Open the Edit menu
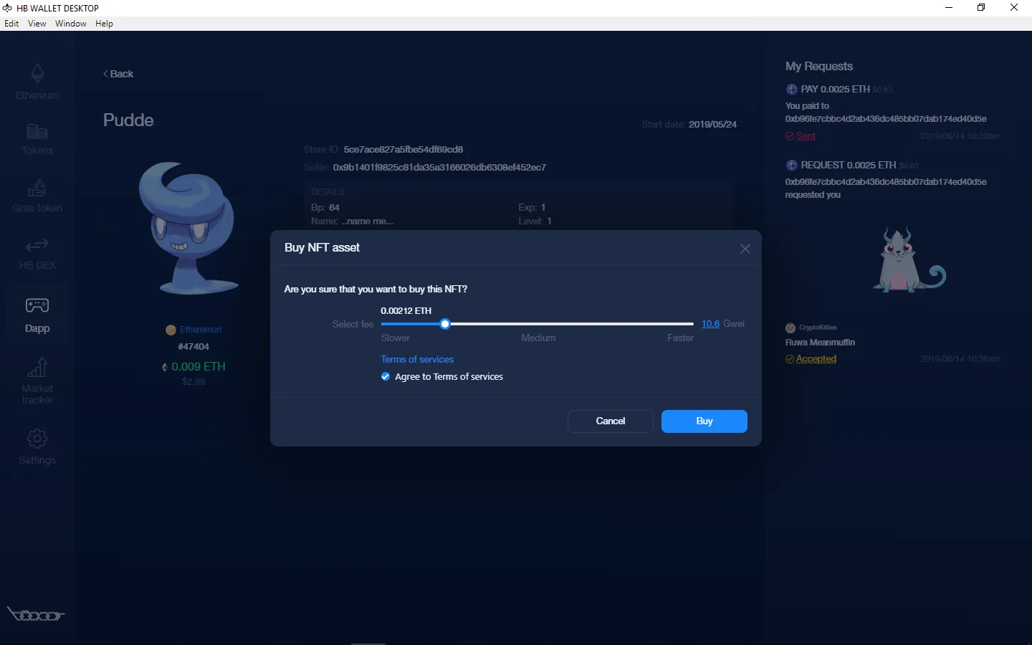The image size is (1032, 645). coord(11,24)
